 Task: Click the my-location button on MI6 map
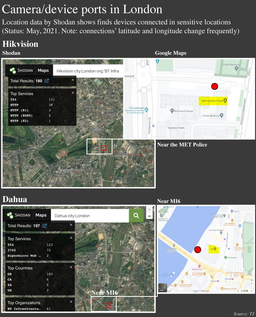point(251,280)
